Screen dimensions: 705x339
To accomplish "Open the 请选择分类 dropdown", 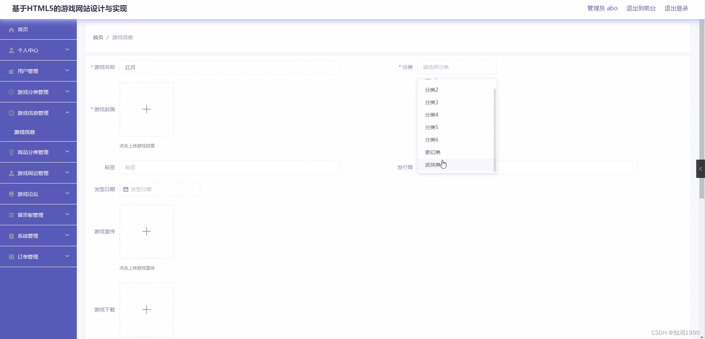I will [457, 67].
